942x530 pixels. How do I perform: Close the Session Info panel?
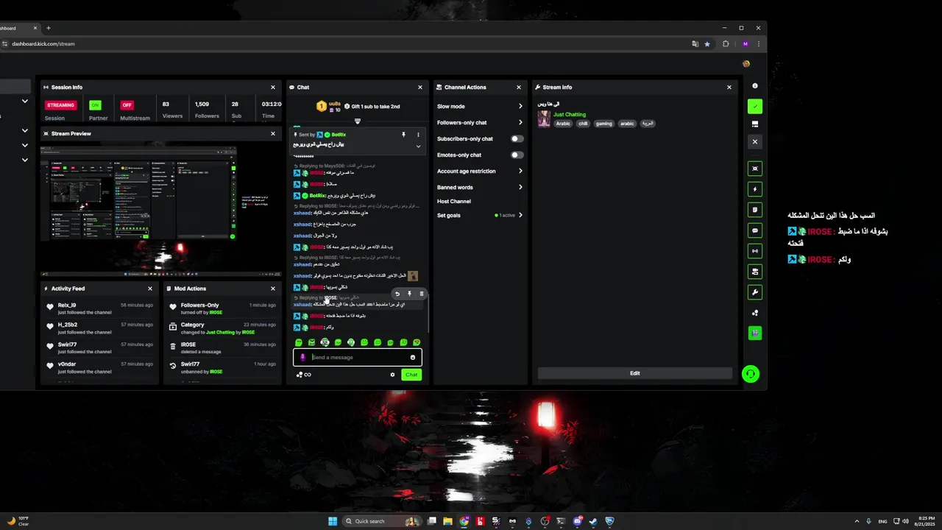coord(273,87)
